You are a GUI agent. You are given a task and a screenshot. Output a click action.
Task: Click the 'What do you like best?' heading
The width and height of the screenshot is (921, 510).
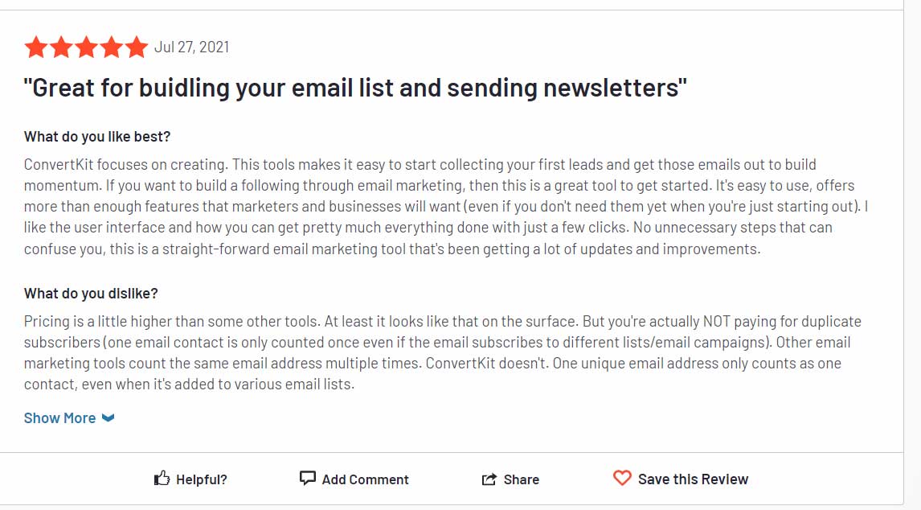click(x=97, y=137)
